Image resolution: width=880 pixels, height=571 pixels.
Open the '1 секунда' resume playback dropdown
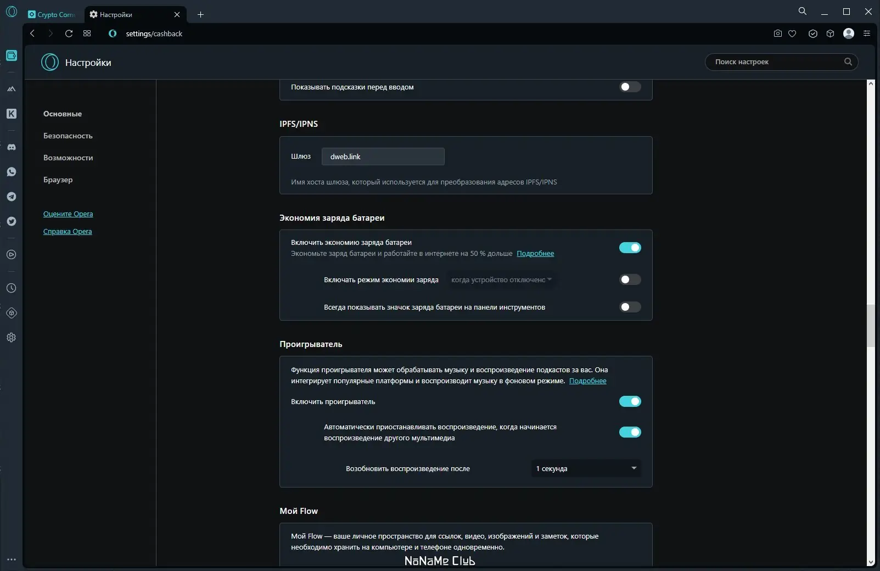(586, 468)
